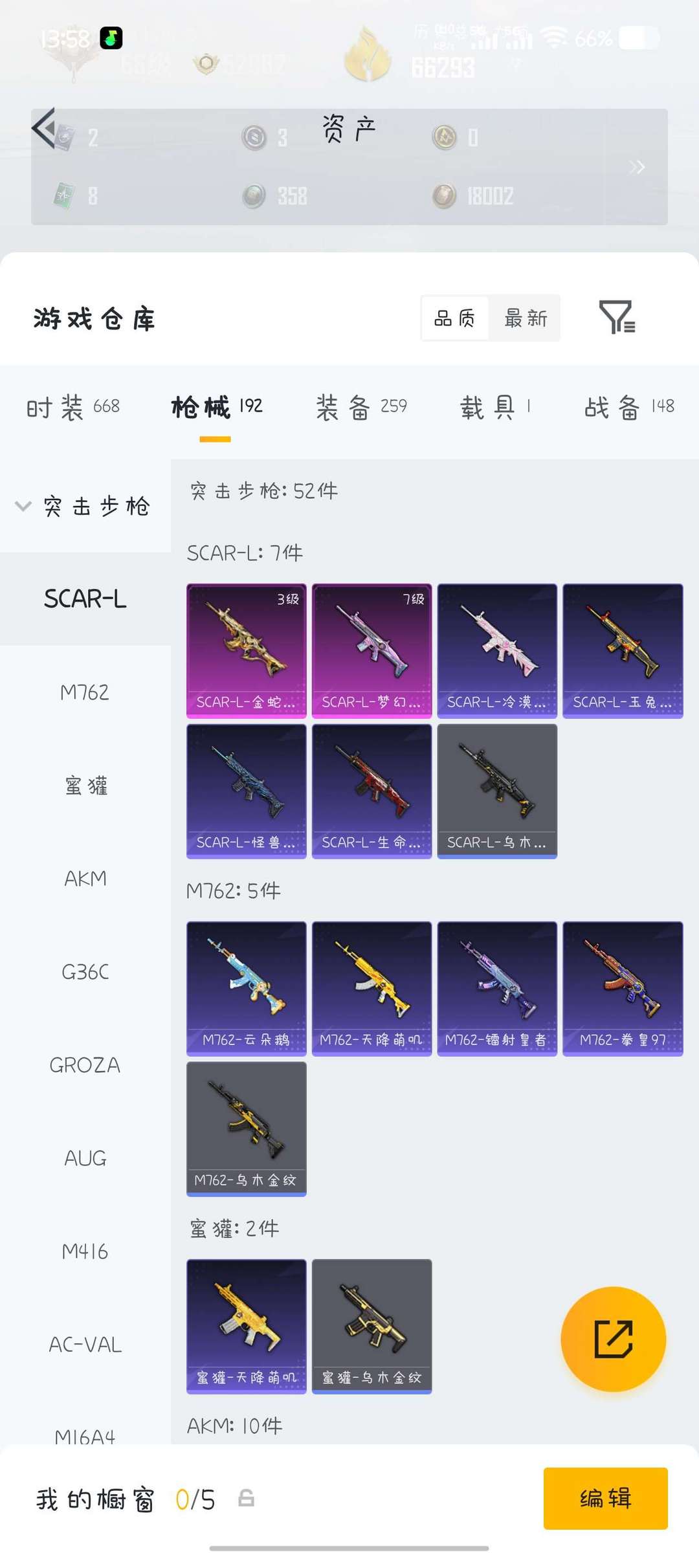Image resolution: width=699 pixels, height=1553 pixels.
Task: Open the filter funnel icon
Action: click(x=617, y=317)
